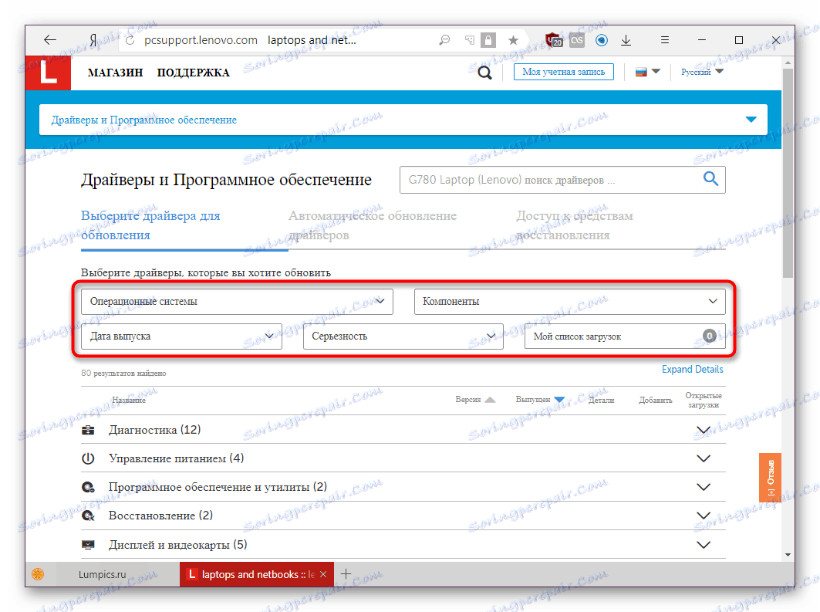Open Мой список загрузок
The height and width of the screenshot is (612, 820).
(x=625, y=336)
